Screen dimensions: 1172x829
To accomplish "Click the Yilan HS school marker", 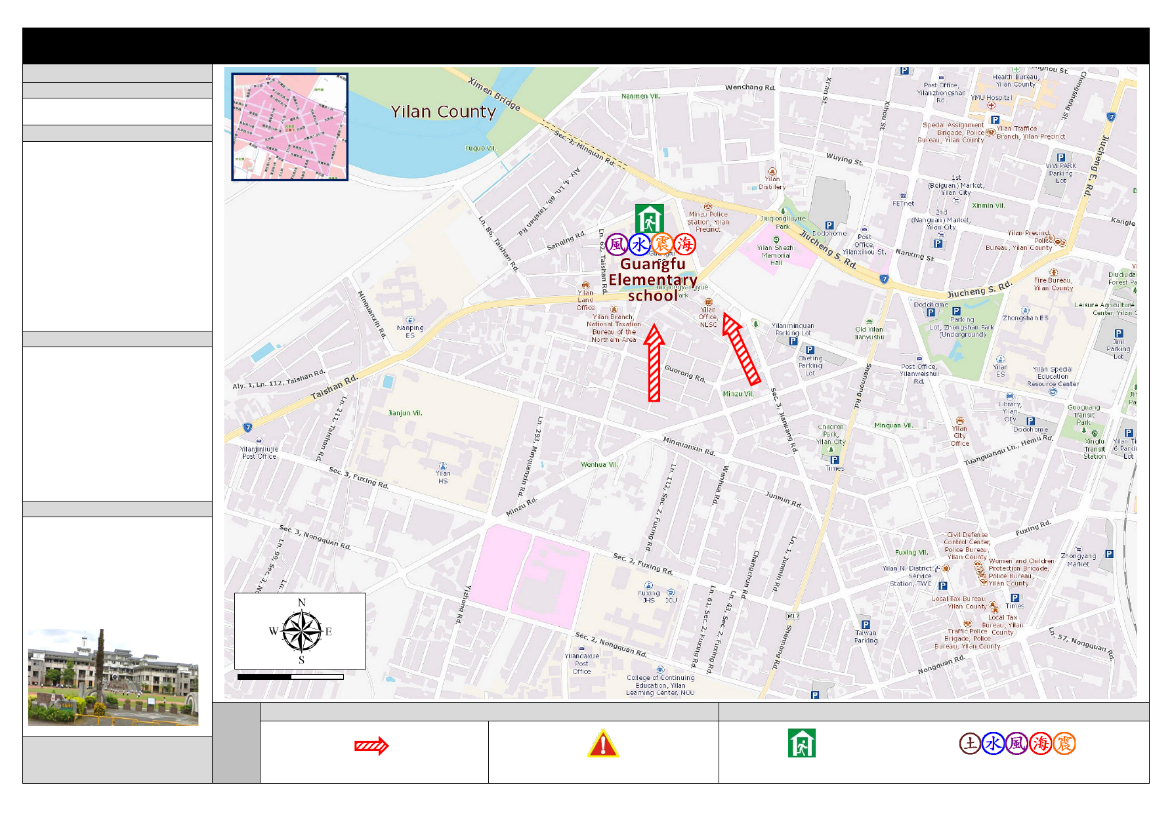I will pos(443,465).
